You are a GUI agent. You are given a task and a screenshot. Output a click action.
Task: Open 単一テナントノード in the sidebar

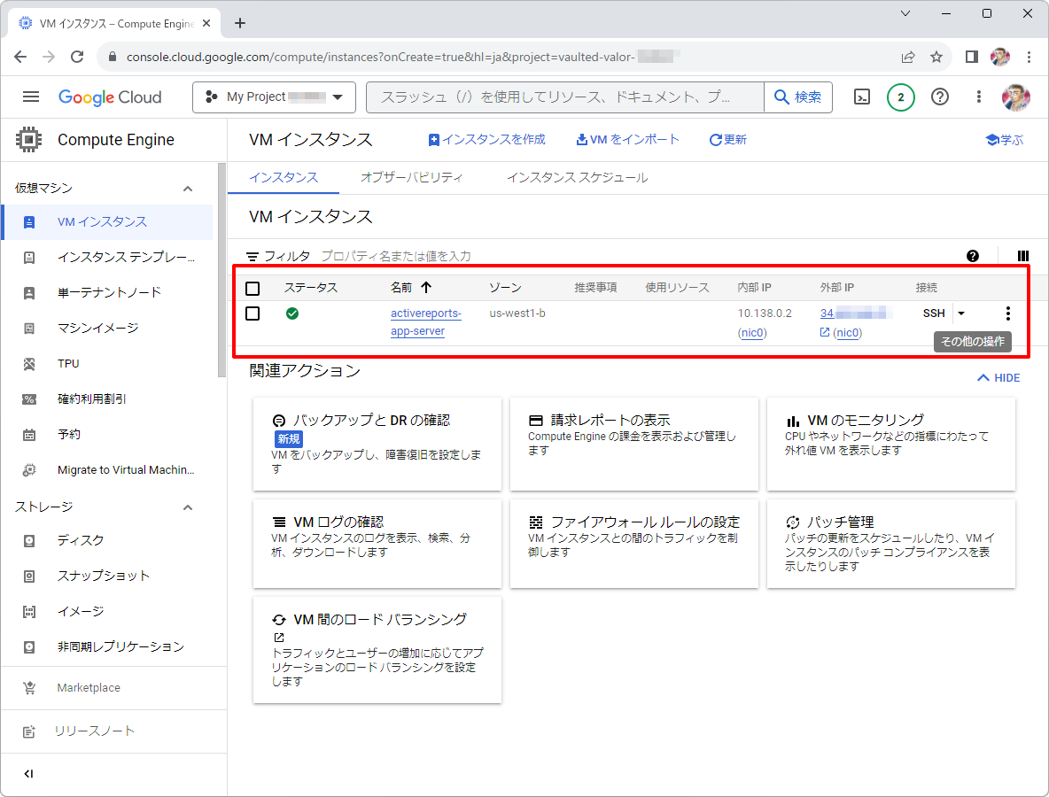[107, 293]
